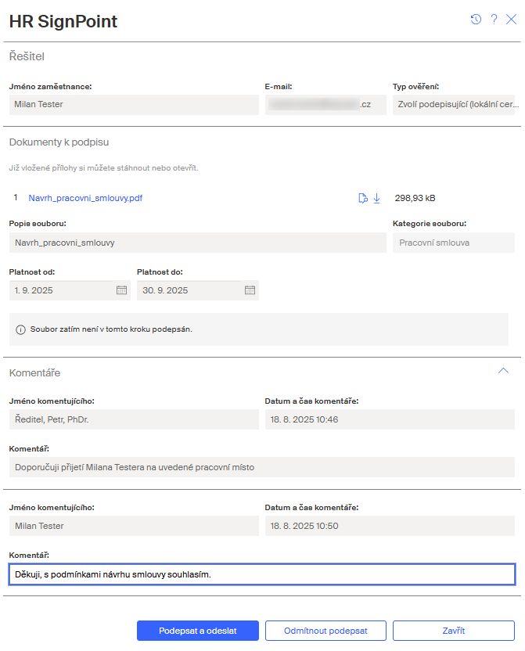This screenshot has height=651, width=525.
Task: Close the HR SignPoint dialog with X
Action: (512, 20)
